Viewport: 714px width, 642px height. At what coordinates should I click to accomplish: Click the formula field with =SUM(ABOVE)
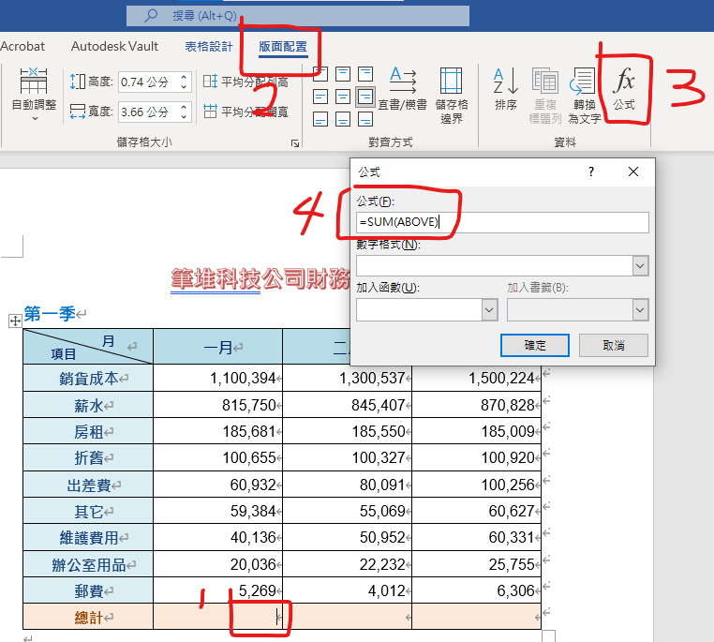502,222
